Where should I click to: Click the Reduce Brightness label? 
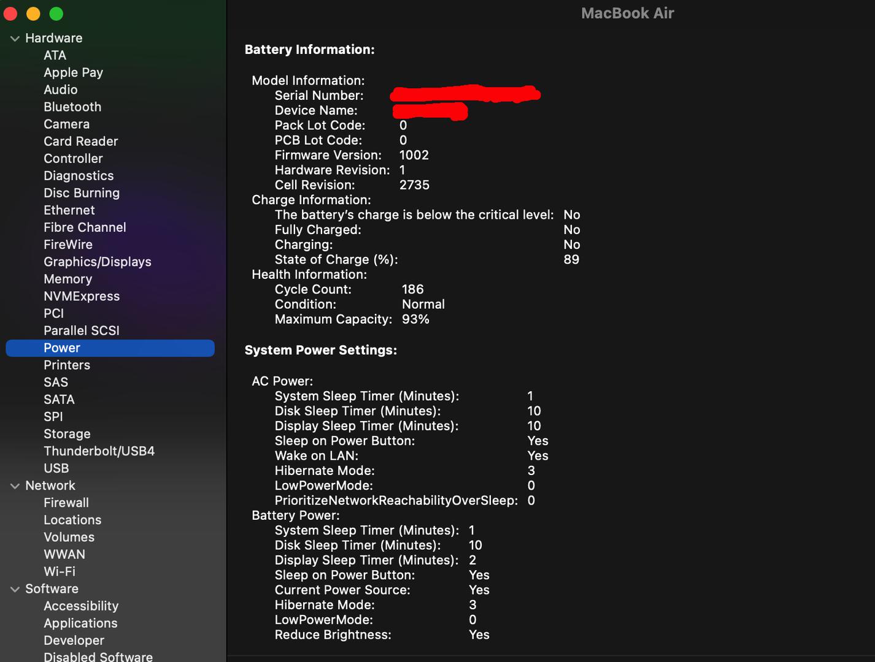(x=333, y=635)
